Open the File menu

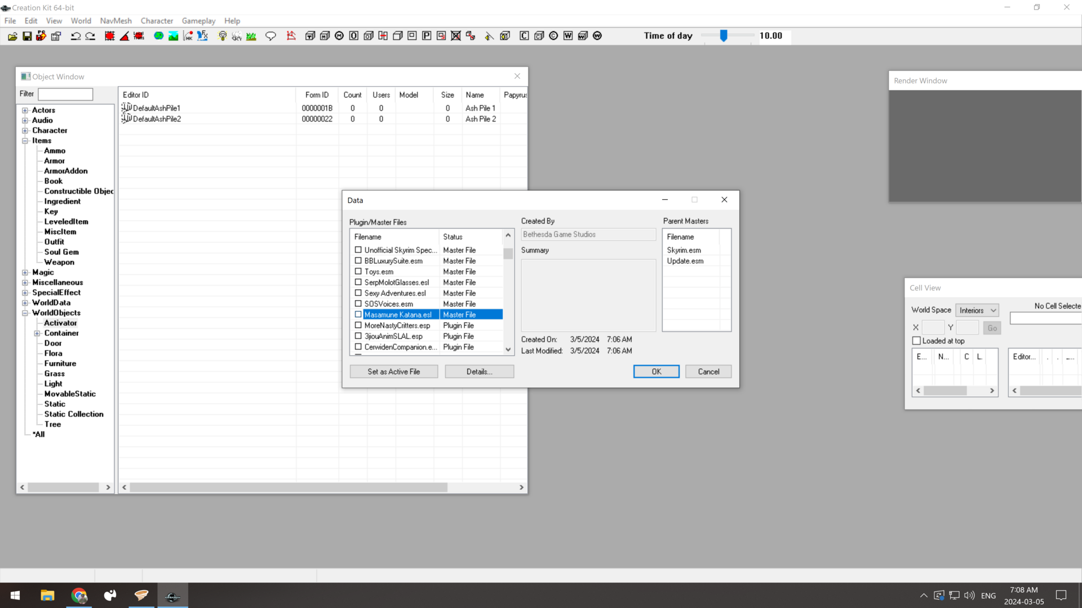pos(10,21)
